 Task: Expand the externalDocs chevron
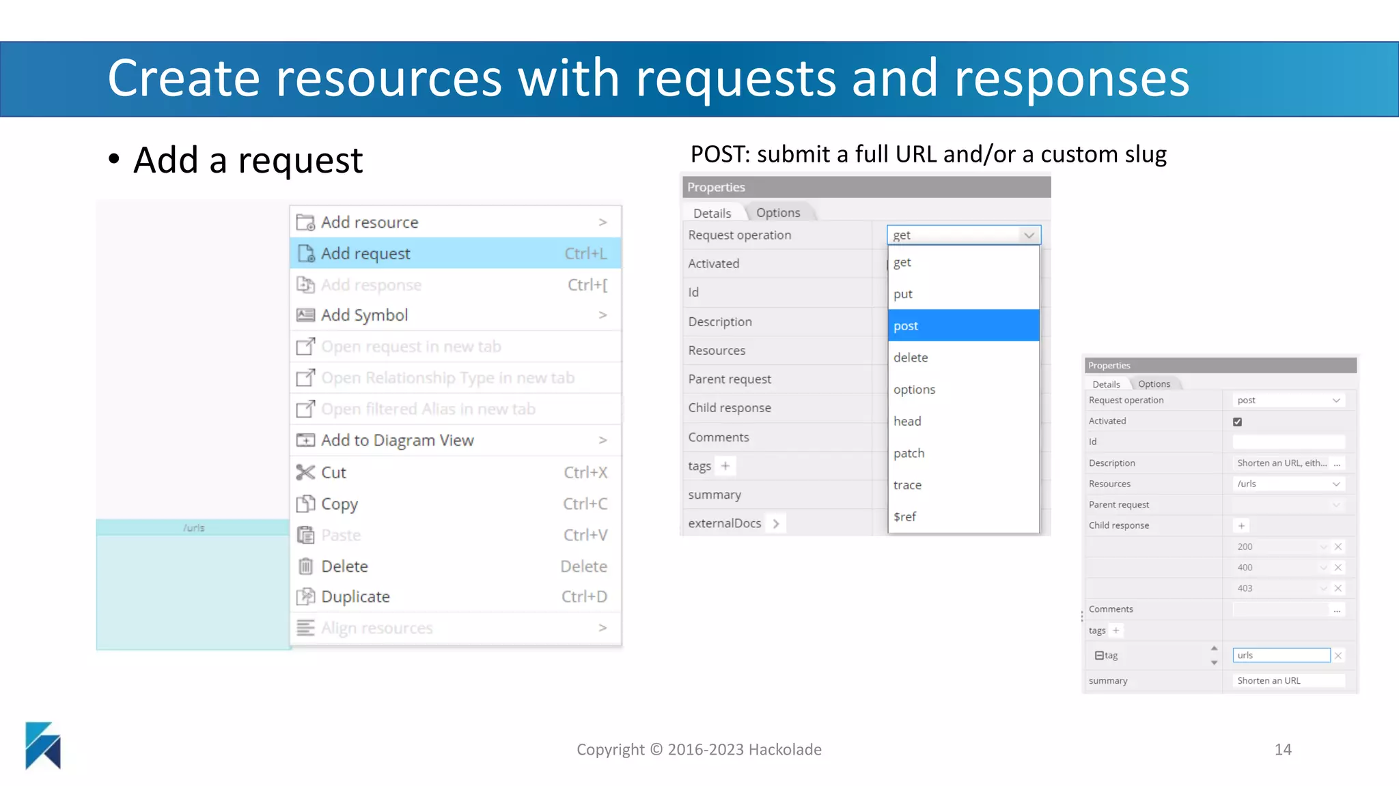[x=776, y=523]
